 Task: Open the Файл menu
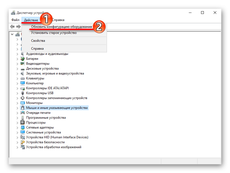[16, 20]
